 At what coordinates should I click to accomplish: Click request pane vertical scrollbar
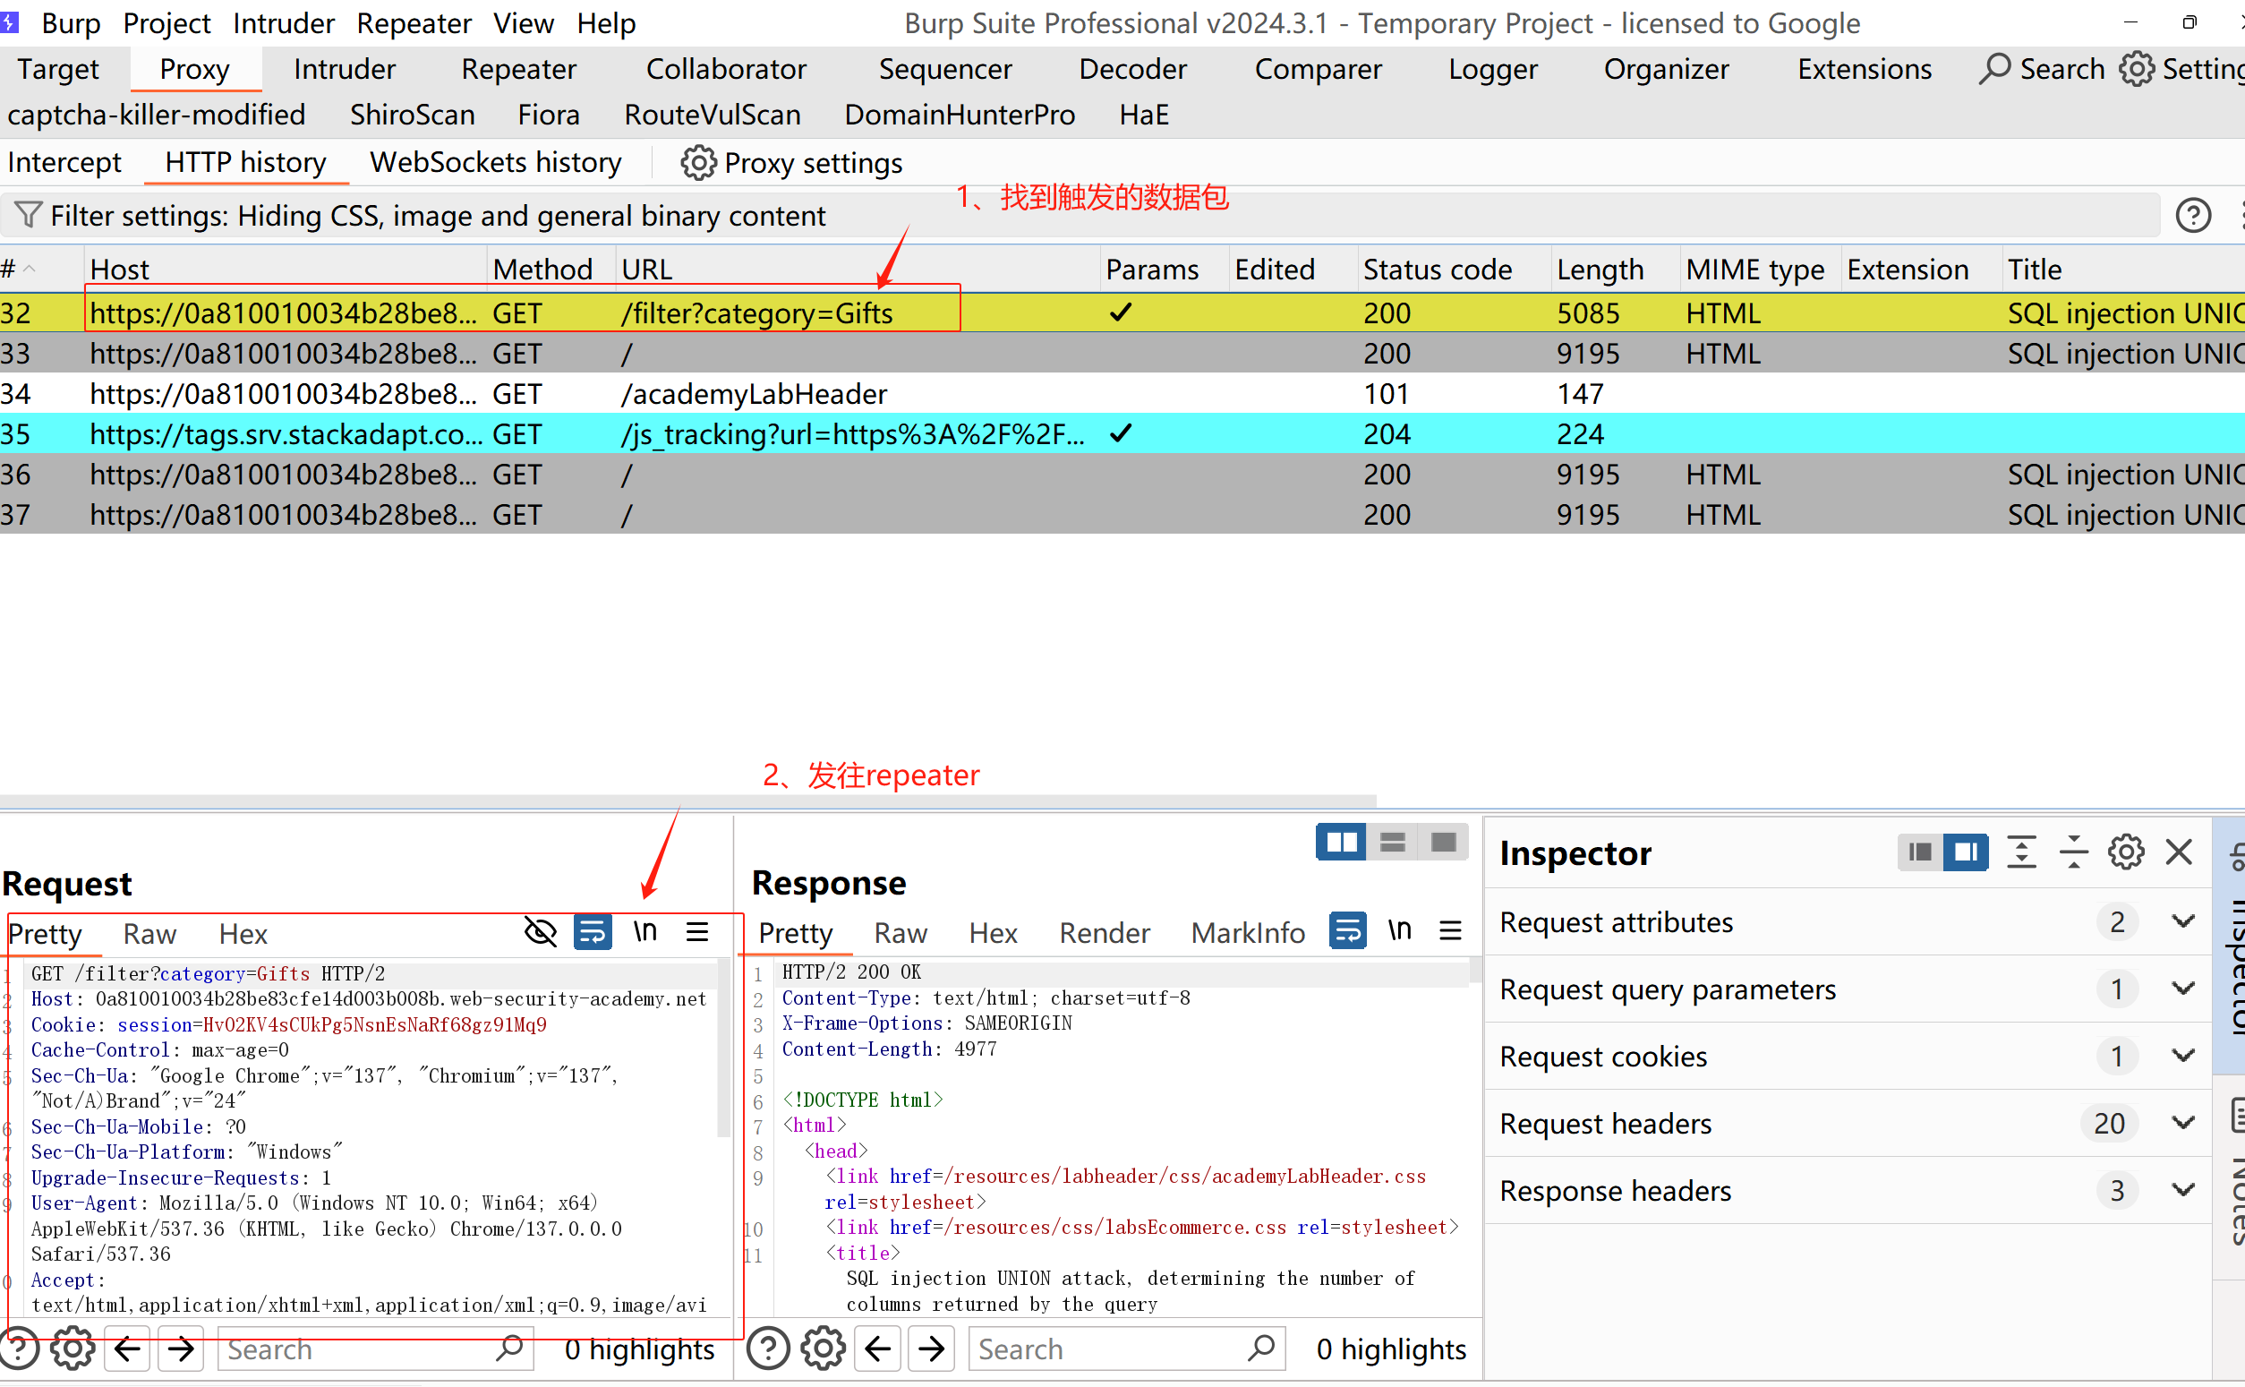pos(723,1046)
